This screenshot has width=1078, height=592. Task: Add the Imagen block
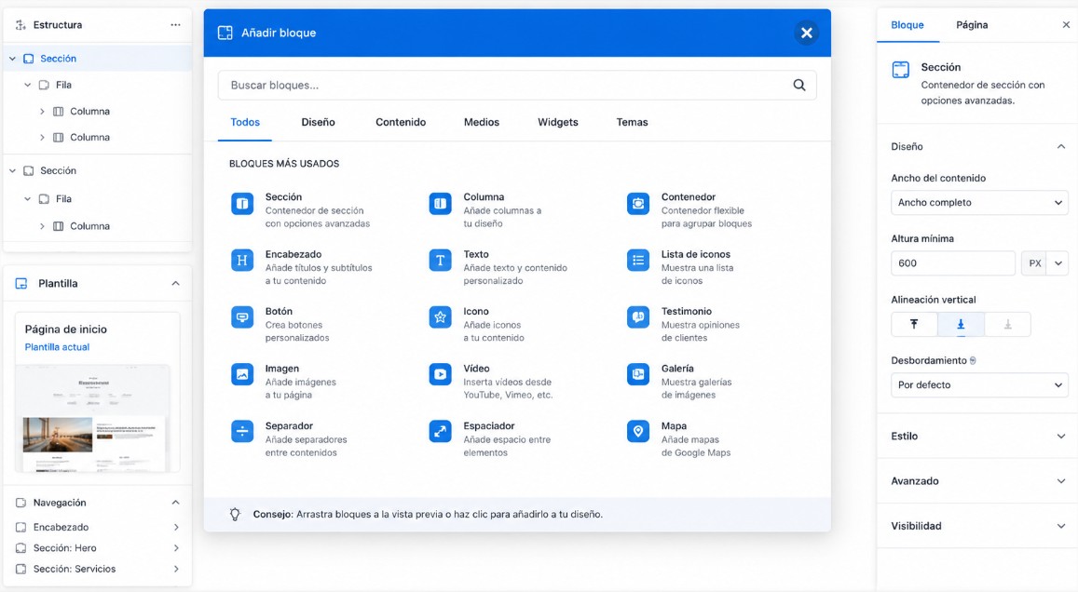point(284,381)
